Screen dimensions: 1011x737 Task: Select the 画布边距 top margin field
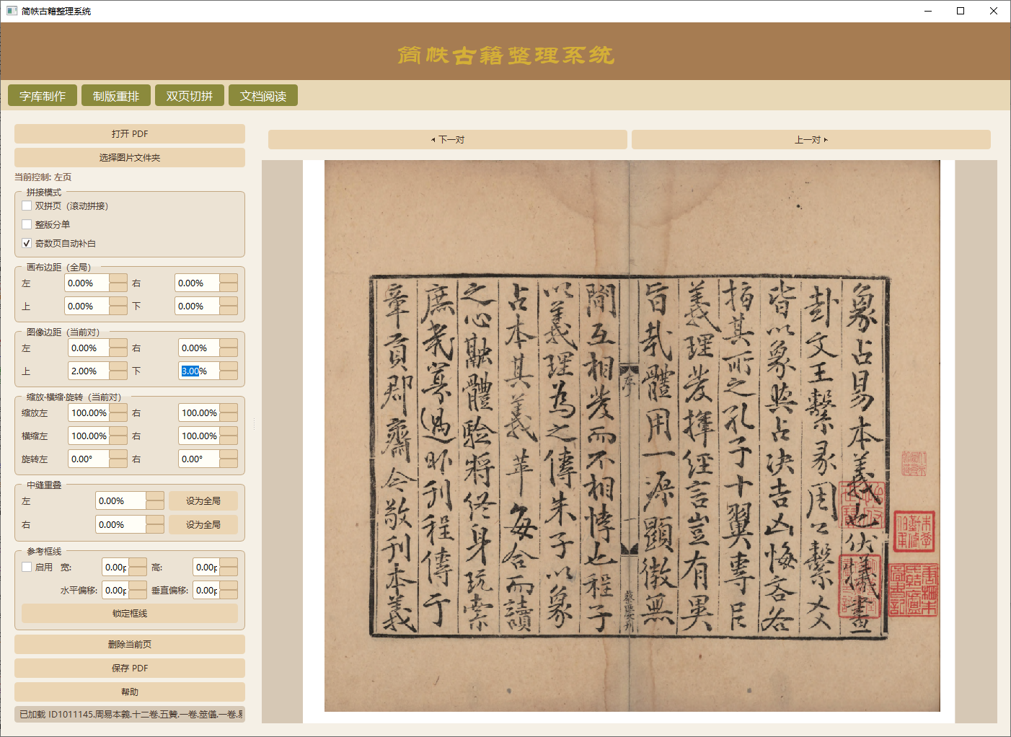(87, 306)
